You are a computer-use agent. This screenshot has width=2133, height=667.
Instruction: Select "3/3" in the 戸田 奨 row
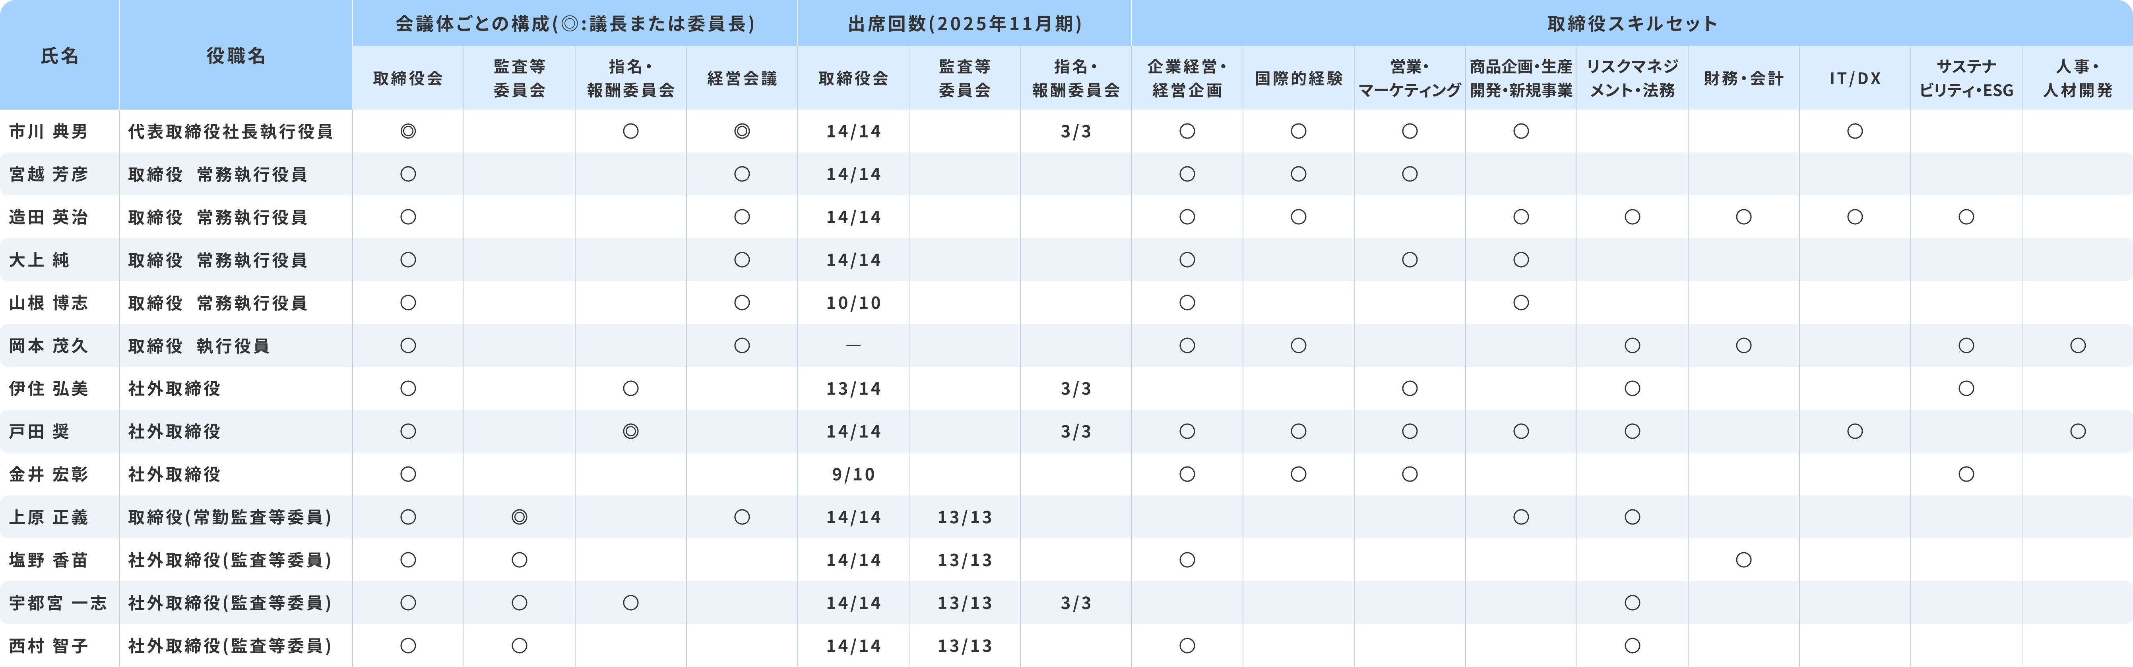(1076, 432)
